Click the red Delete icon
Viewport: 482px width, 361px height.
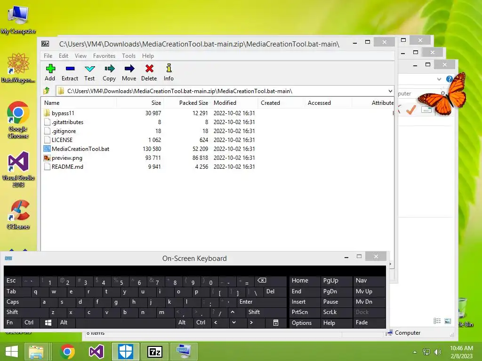click(x=149, y=68)
